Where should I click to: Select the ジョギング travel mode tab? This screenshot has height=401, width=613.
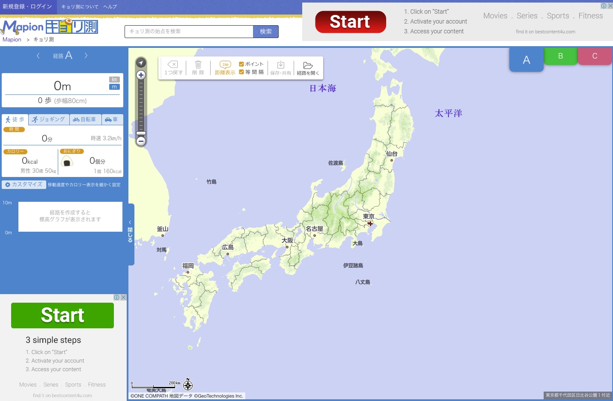point(49,120)
